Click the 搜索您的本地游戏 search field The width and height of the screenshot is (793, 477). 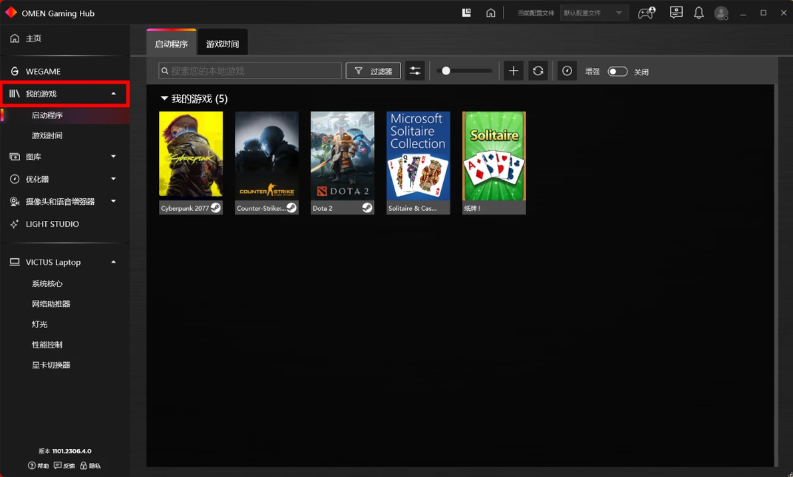click(x=250, y=71)
